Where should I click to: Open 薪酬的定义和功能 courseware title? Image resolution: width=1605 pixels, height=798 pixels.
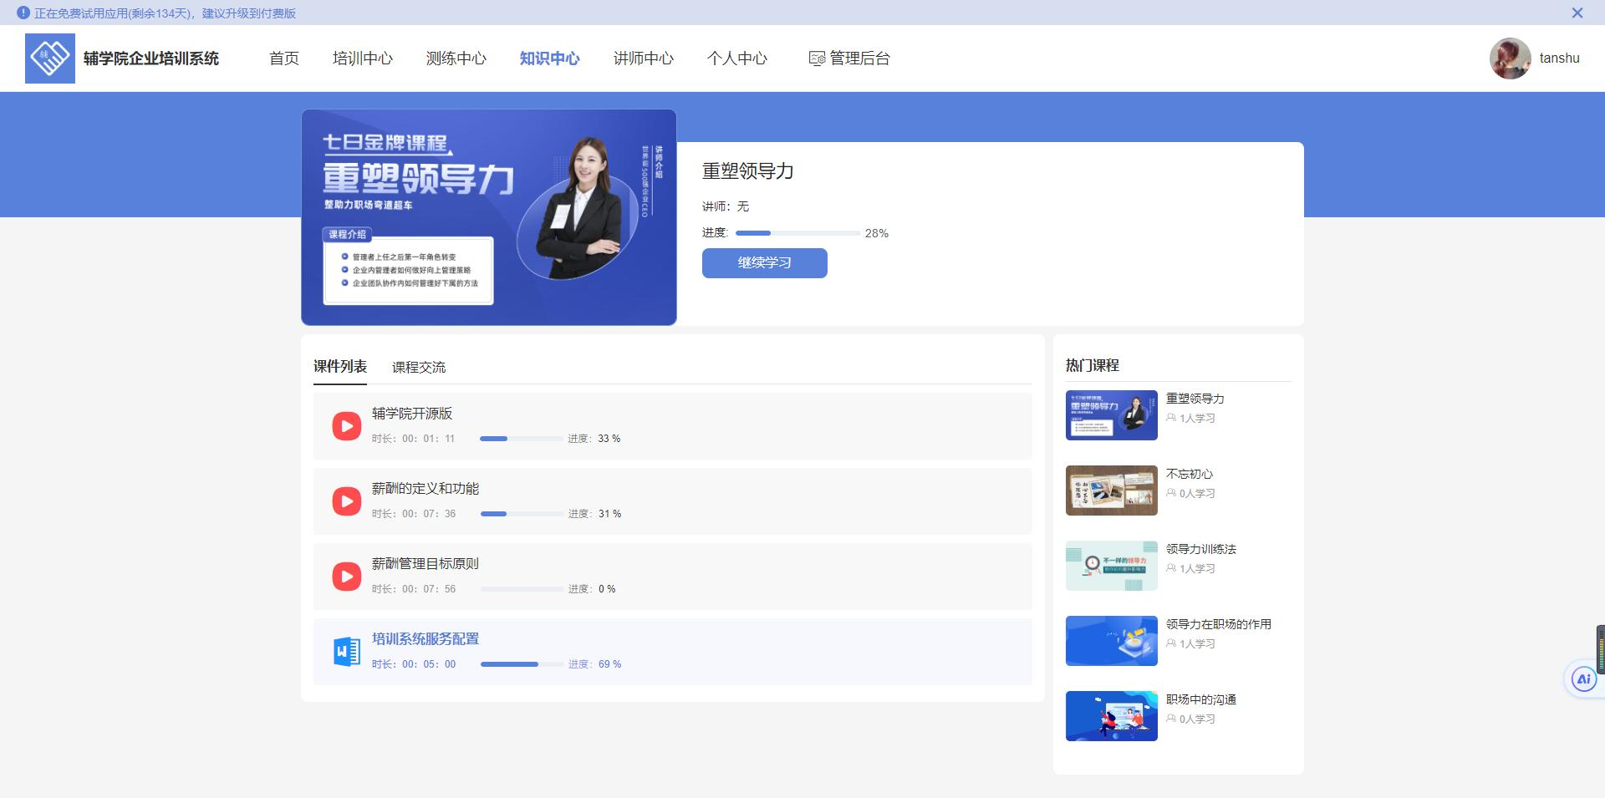click(x=425, y=489)
